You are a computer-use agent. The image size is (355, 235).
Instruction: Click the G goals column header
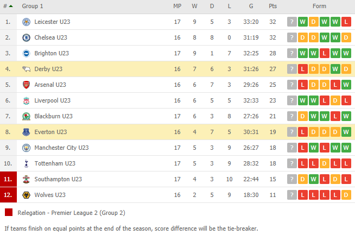251,7
